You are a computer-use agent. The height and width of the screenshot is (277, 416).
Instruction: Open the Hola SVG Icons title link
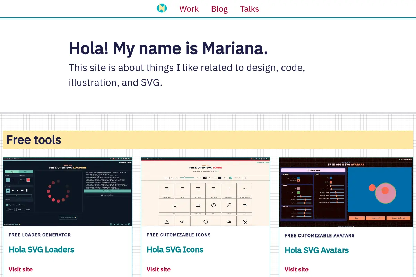click(x=175, y=250)
